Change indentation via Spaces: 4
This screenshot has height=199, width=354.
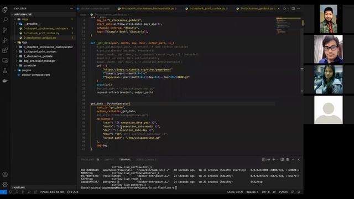pyautogui.click(x=252, y=192)
